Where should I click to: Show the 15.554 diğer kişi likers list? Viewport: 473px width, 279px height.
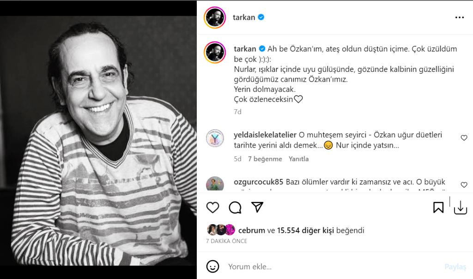tap(305, 231)
